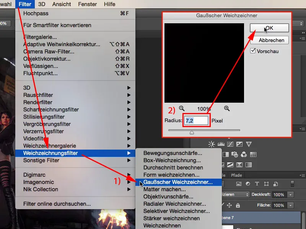306x229 pixels.
Task: Click the Radius input field
Action: [196, 121]
